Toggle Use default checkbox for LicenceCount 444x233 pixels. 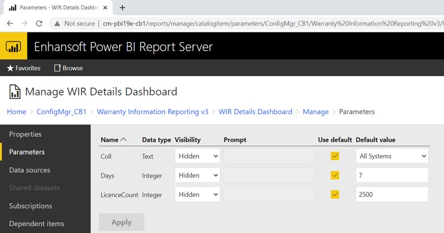(x=335, y=194)
